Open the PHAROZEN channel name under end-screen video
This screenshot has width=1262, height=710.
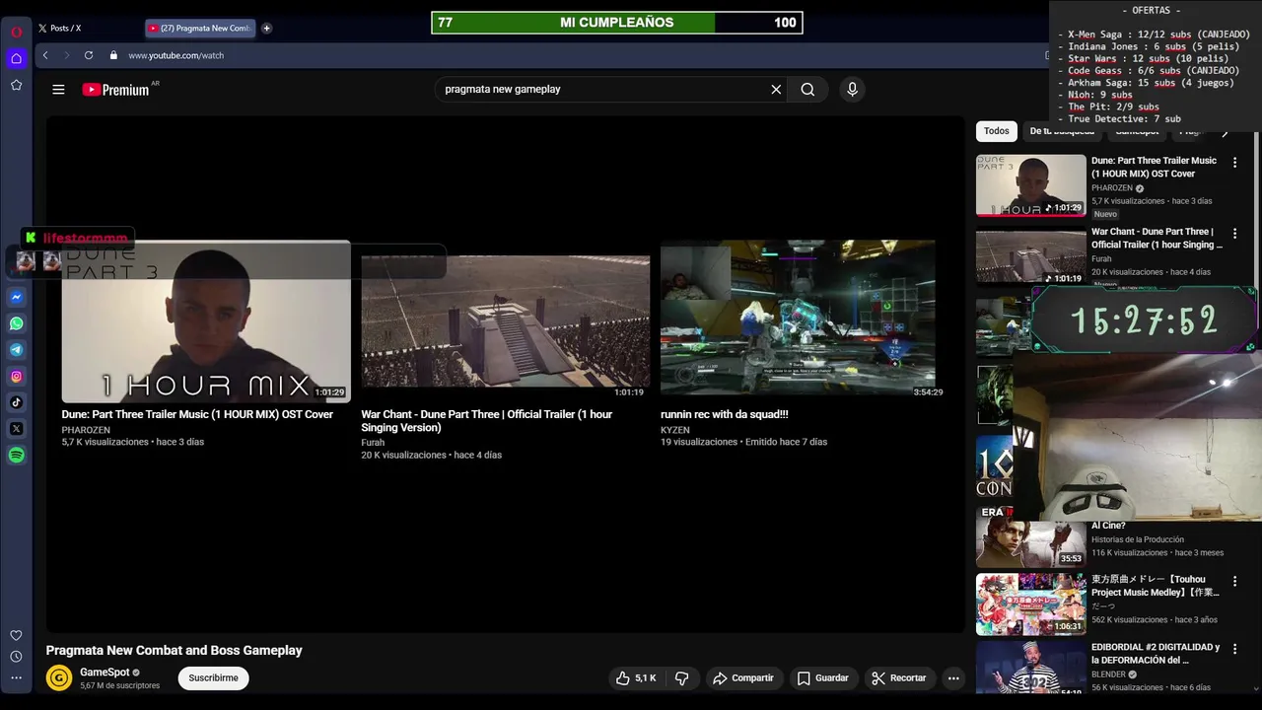tap(86, 431)
